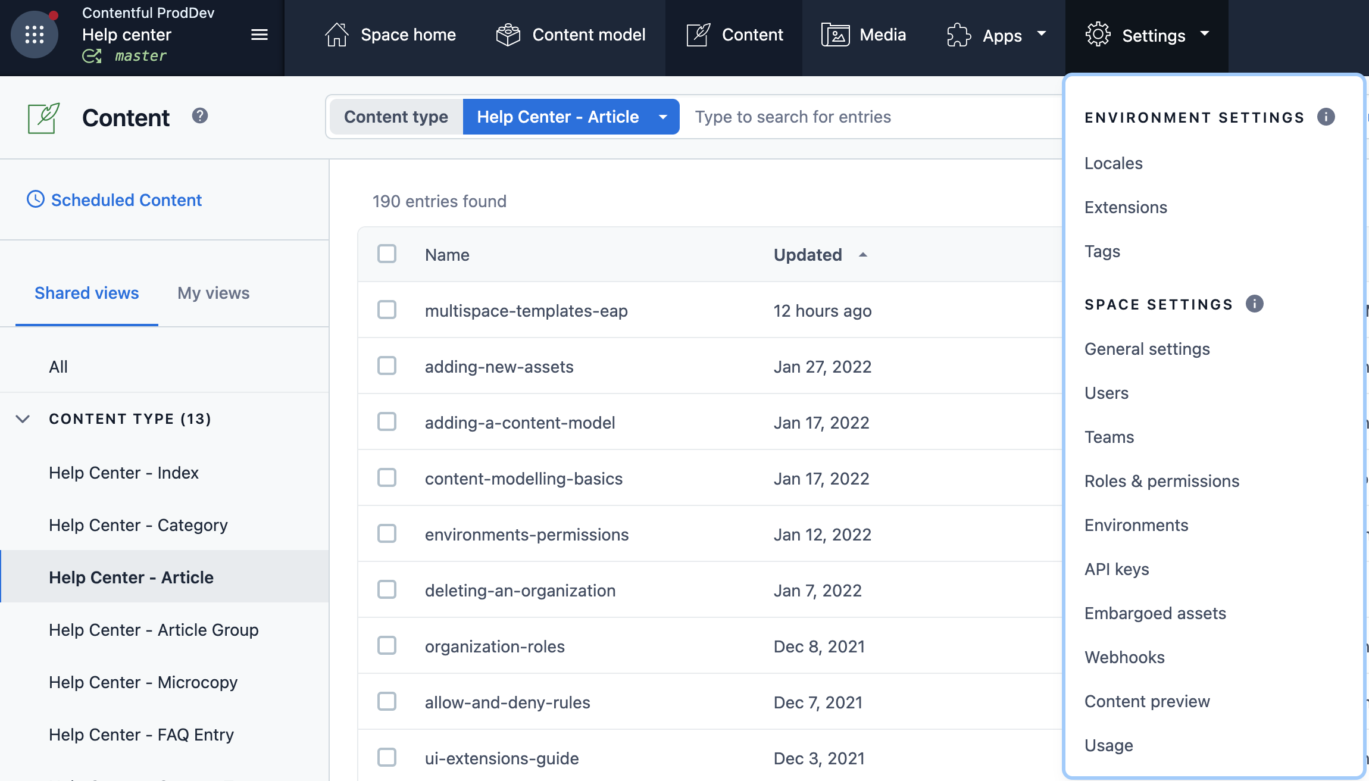This screenshot has height=781, width=1369.
Task: Open the ui-extensions-guide entry
Action: point(502,758)
